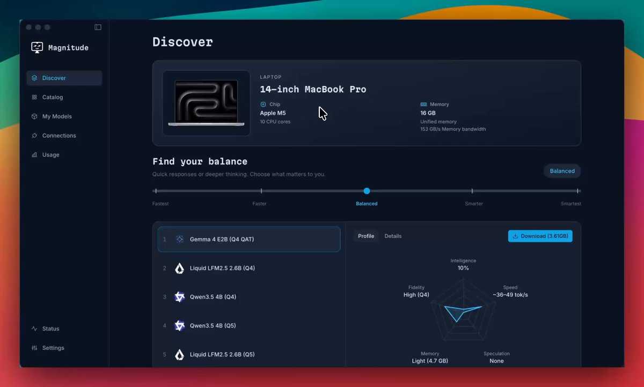Click the Speculation None label
This screenshot has height=387, width=644.
(496, 358)
